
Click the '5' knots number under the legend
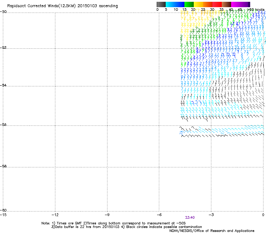click(x=166, y=10)
